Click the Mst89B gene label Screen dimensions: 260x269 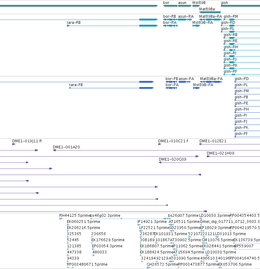(199, 3)
